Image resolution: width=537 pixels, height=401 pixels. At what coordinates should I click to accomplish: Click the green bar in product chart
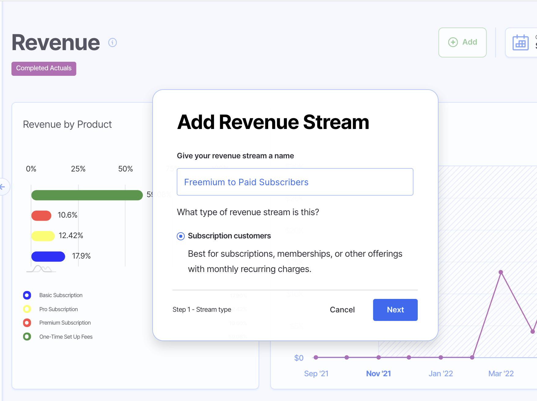click(x=87, y=195)
